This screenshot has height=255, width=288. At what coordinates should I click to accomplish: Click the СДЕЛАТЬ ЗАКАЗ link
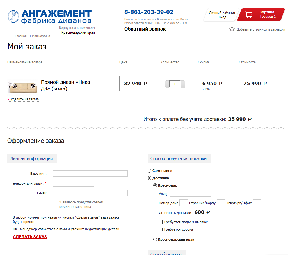30,237
